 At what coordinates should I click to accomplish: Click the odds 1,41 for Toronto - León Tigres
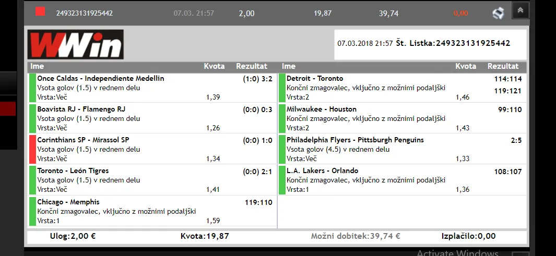pyautogui.click(x=213, y=189)
